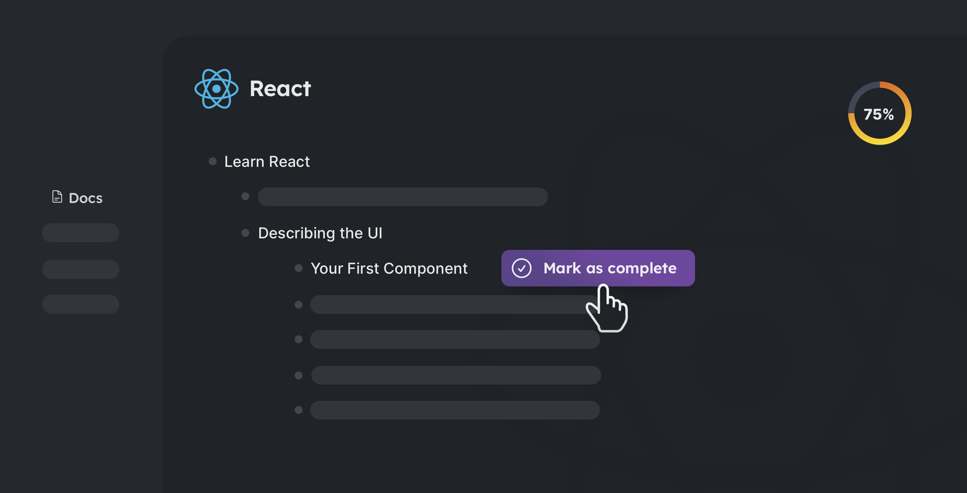Image resolution: width=967 pixels, height=493 pixels.
Task: Select the first placeholder pill under Docs
Action: 81,233
